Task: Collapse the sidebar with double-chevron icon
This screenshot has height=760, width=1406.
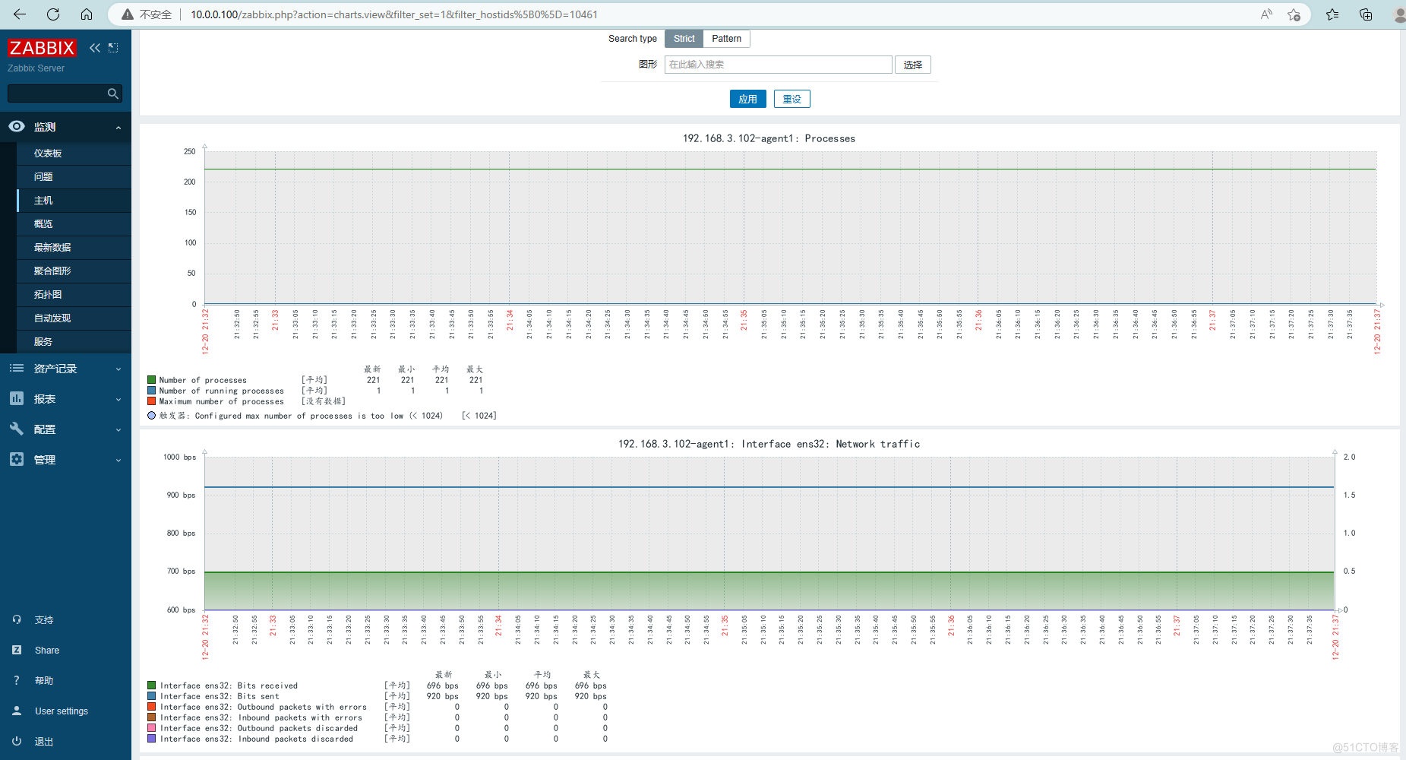Action: pos(95,48)
